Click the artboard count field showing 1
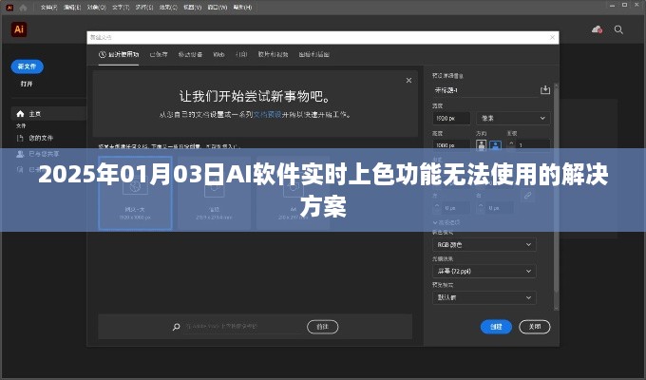Screen dimensions: 646x380 pos(533,145)
